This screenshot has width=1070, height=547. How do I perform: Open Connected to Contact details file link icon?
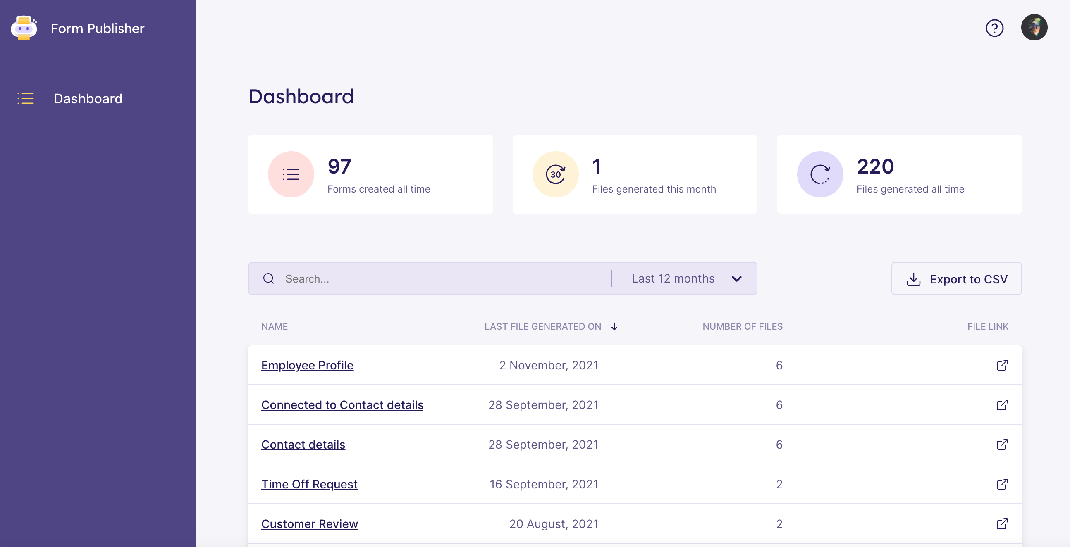click(x=1001, y=404)
